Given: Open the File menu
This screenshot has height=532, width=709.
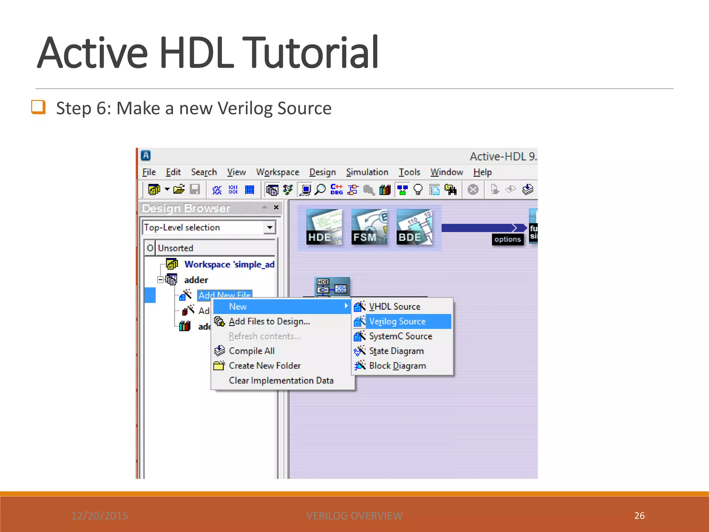Looking at the screenshot, I should [x=149, y=172].
